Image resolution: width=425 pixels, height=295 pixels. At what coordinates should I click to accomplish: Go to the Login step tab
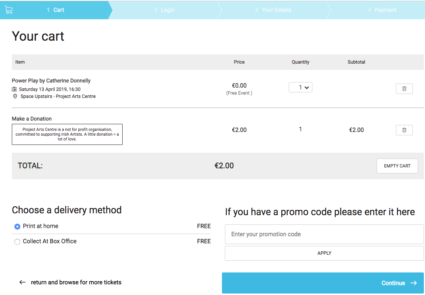coord(164,10)
